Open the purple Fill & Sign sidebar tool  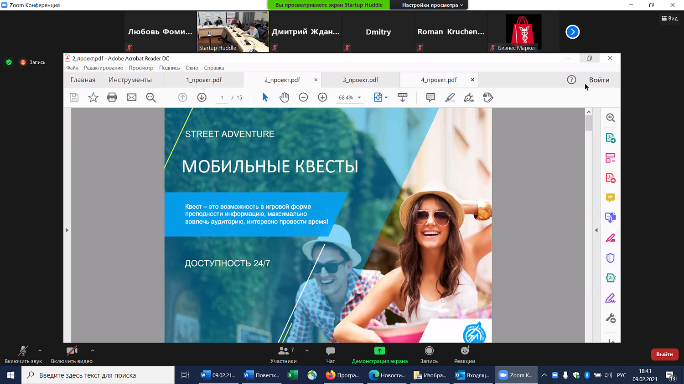[611, 298]
